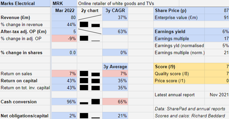Select the Cash conversion bar chart

point(90,102)
